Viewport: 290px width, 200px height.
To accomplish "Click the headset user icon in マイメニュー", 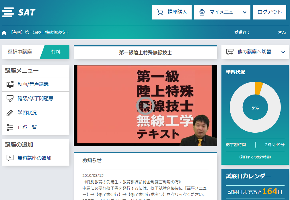I will tap(202, 12).
